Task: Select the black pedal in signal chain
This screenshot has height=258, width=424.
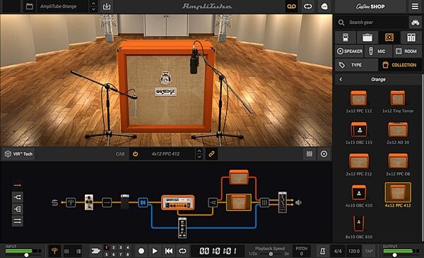Action: (124, 202)
